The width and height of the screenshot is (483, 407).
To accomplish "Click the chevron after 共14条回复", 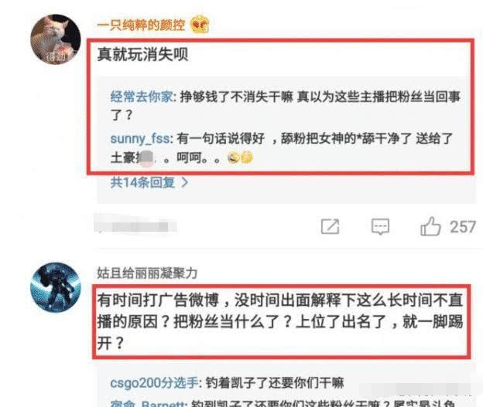I will pos(185,182).
